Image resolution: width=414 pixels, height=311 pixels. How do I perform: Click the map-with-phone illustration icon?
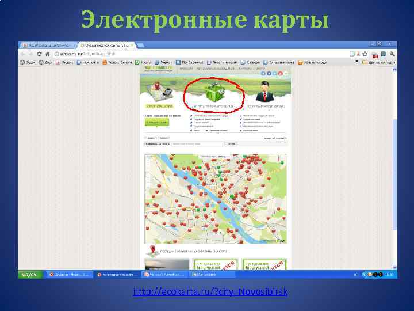click(x=160, y=91)
